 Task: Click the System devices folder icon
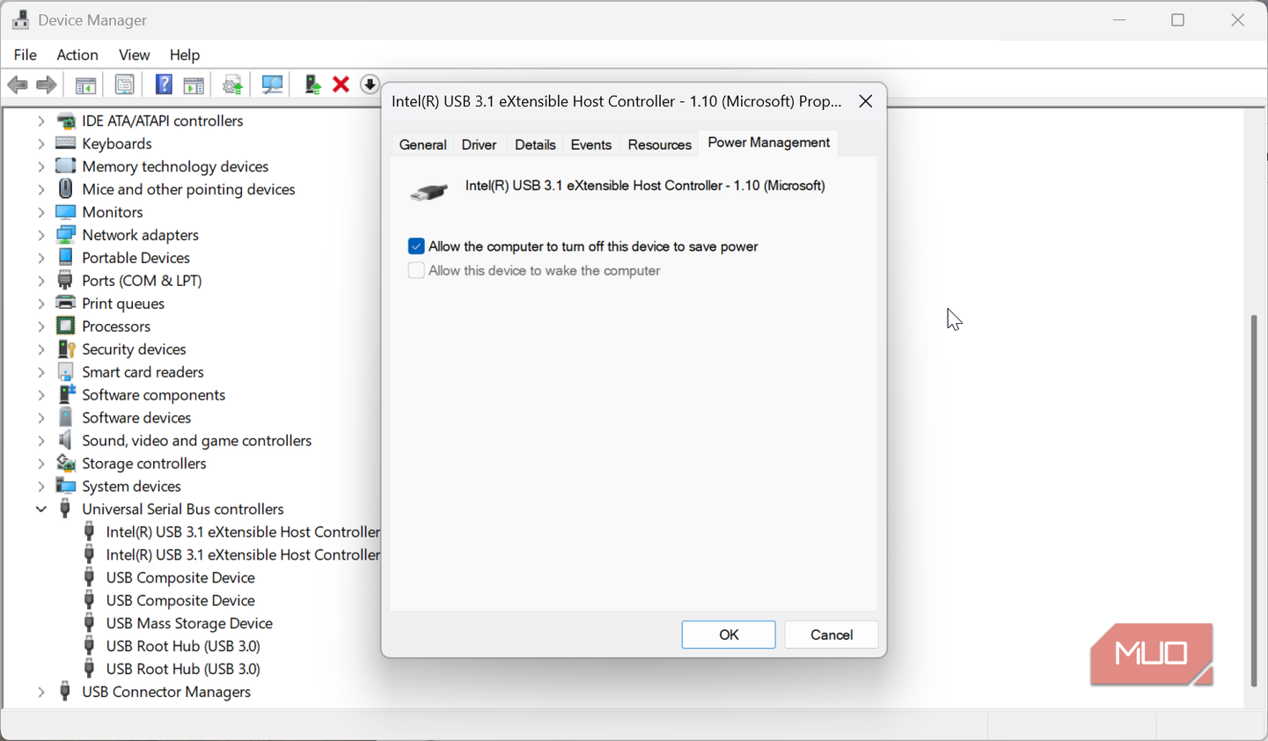(x=65, y=486)
